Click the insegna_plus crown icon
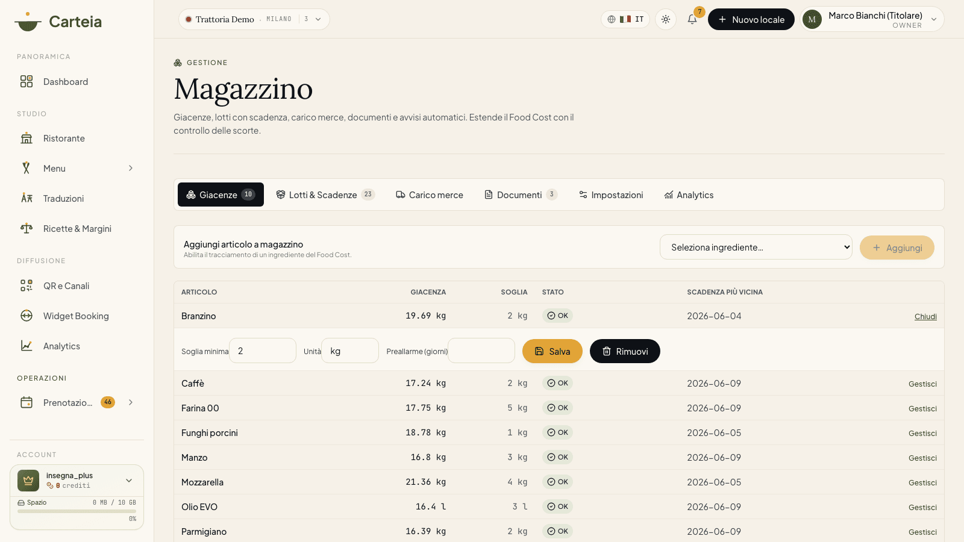Image resolution: width=964 pixels, height=542 pixels. pos(28,481)
